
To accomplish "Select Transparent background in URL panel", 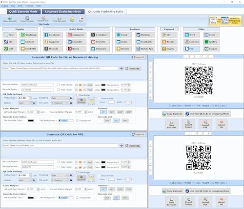I will point(77,198).
